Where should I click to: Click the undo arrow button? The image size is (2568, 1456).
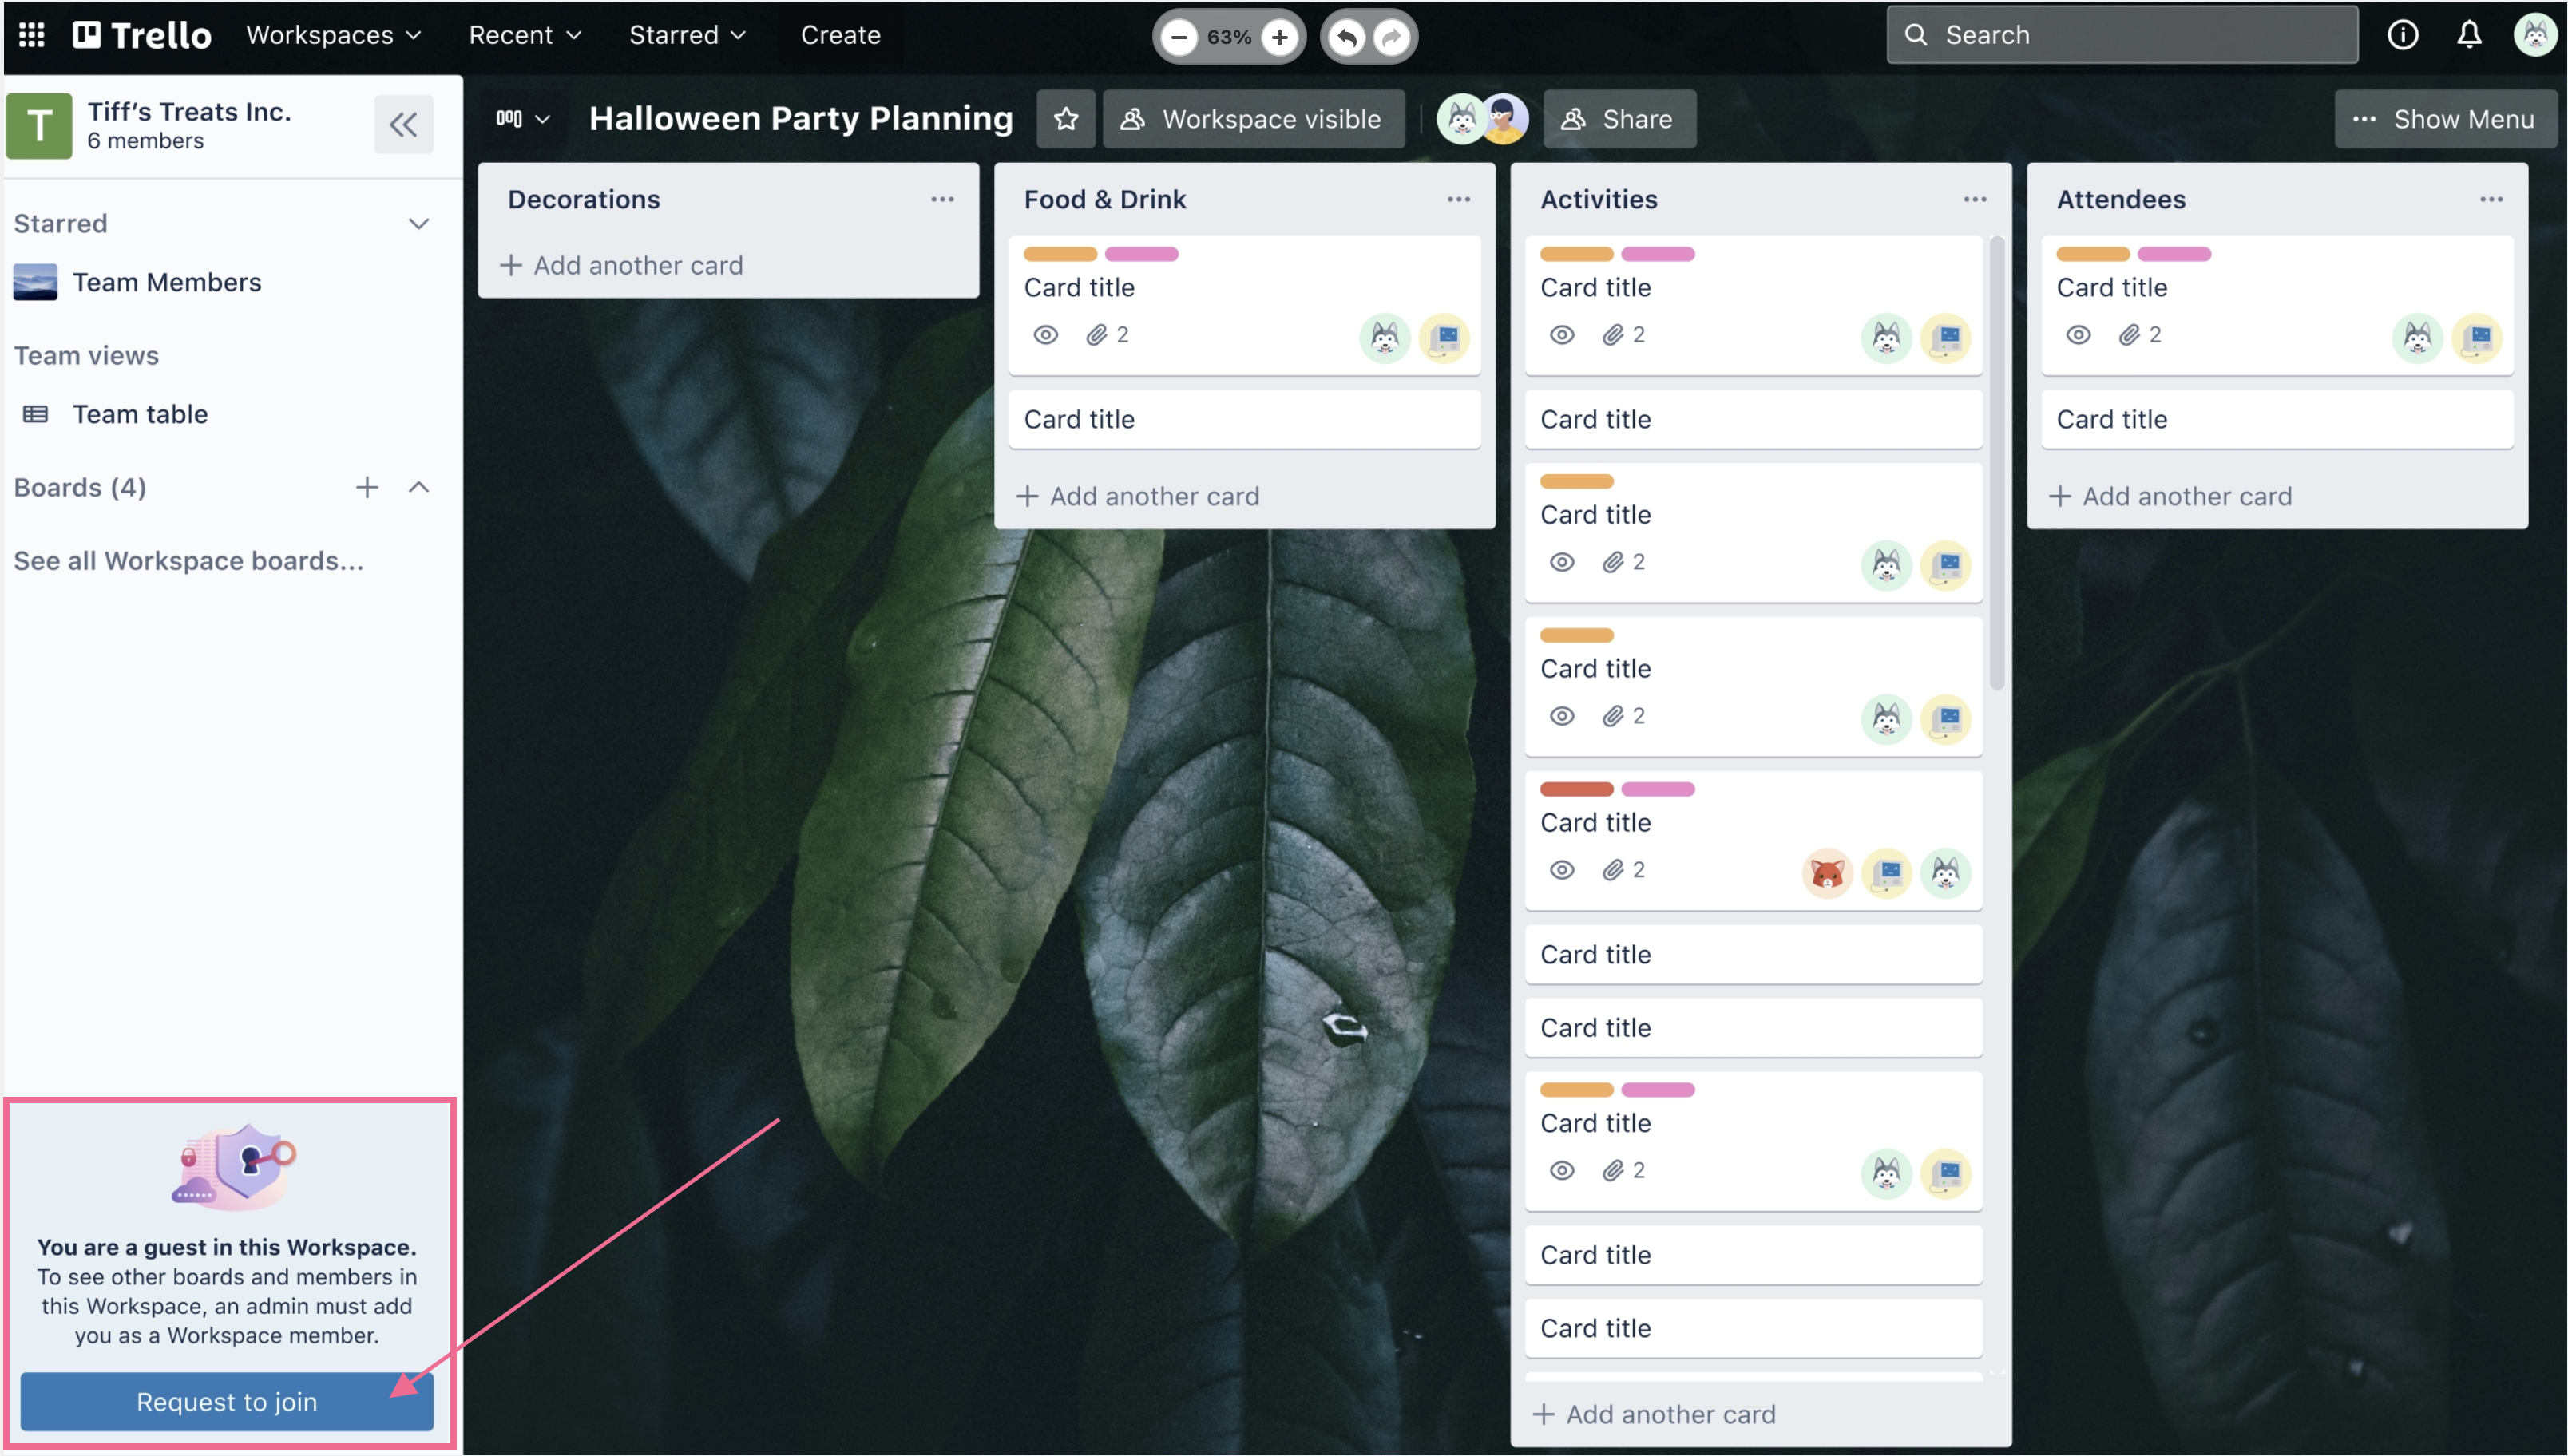1347,37
